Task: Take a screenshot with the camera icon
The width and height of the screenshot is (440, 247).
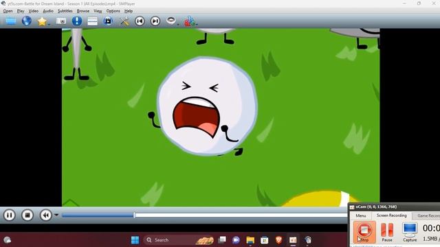Action: tap(61, 21)
